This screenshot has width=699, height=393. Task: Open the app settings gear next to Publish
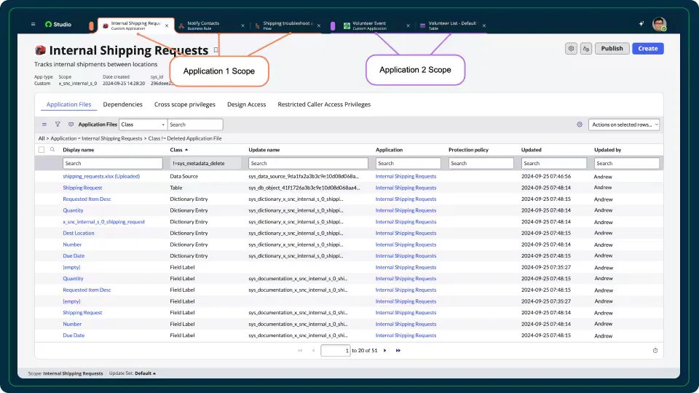(x=571, y=49)
